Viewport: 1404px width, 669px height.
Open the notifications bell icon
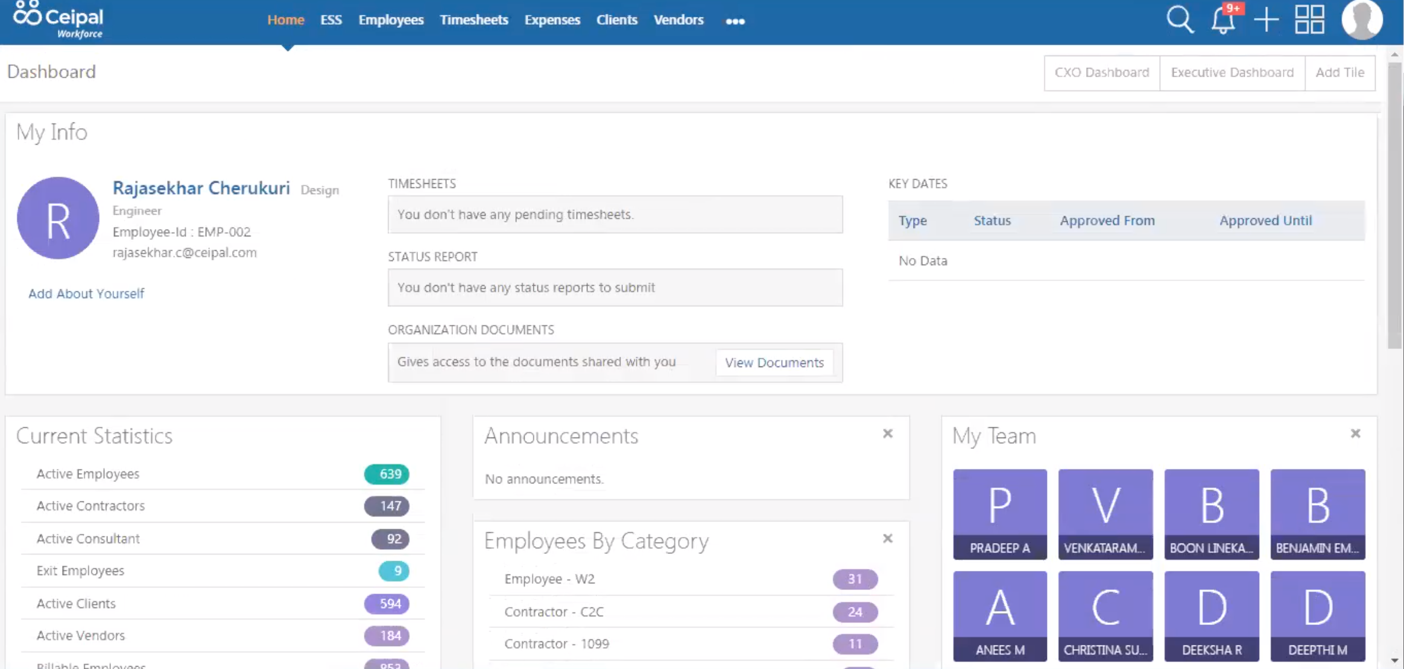tap(1223, 21)
